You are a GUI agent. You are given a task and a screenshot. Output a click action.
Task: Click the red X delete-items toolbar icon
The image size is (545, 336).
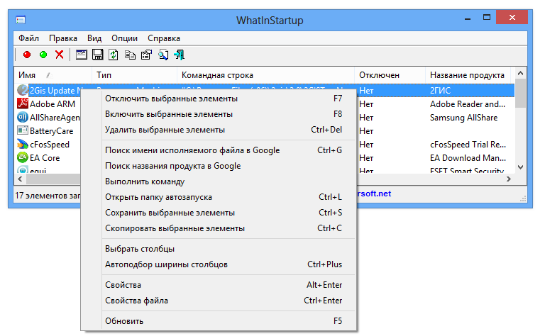click(60, 55)
